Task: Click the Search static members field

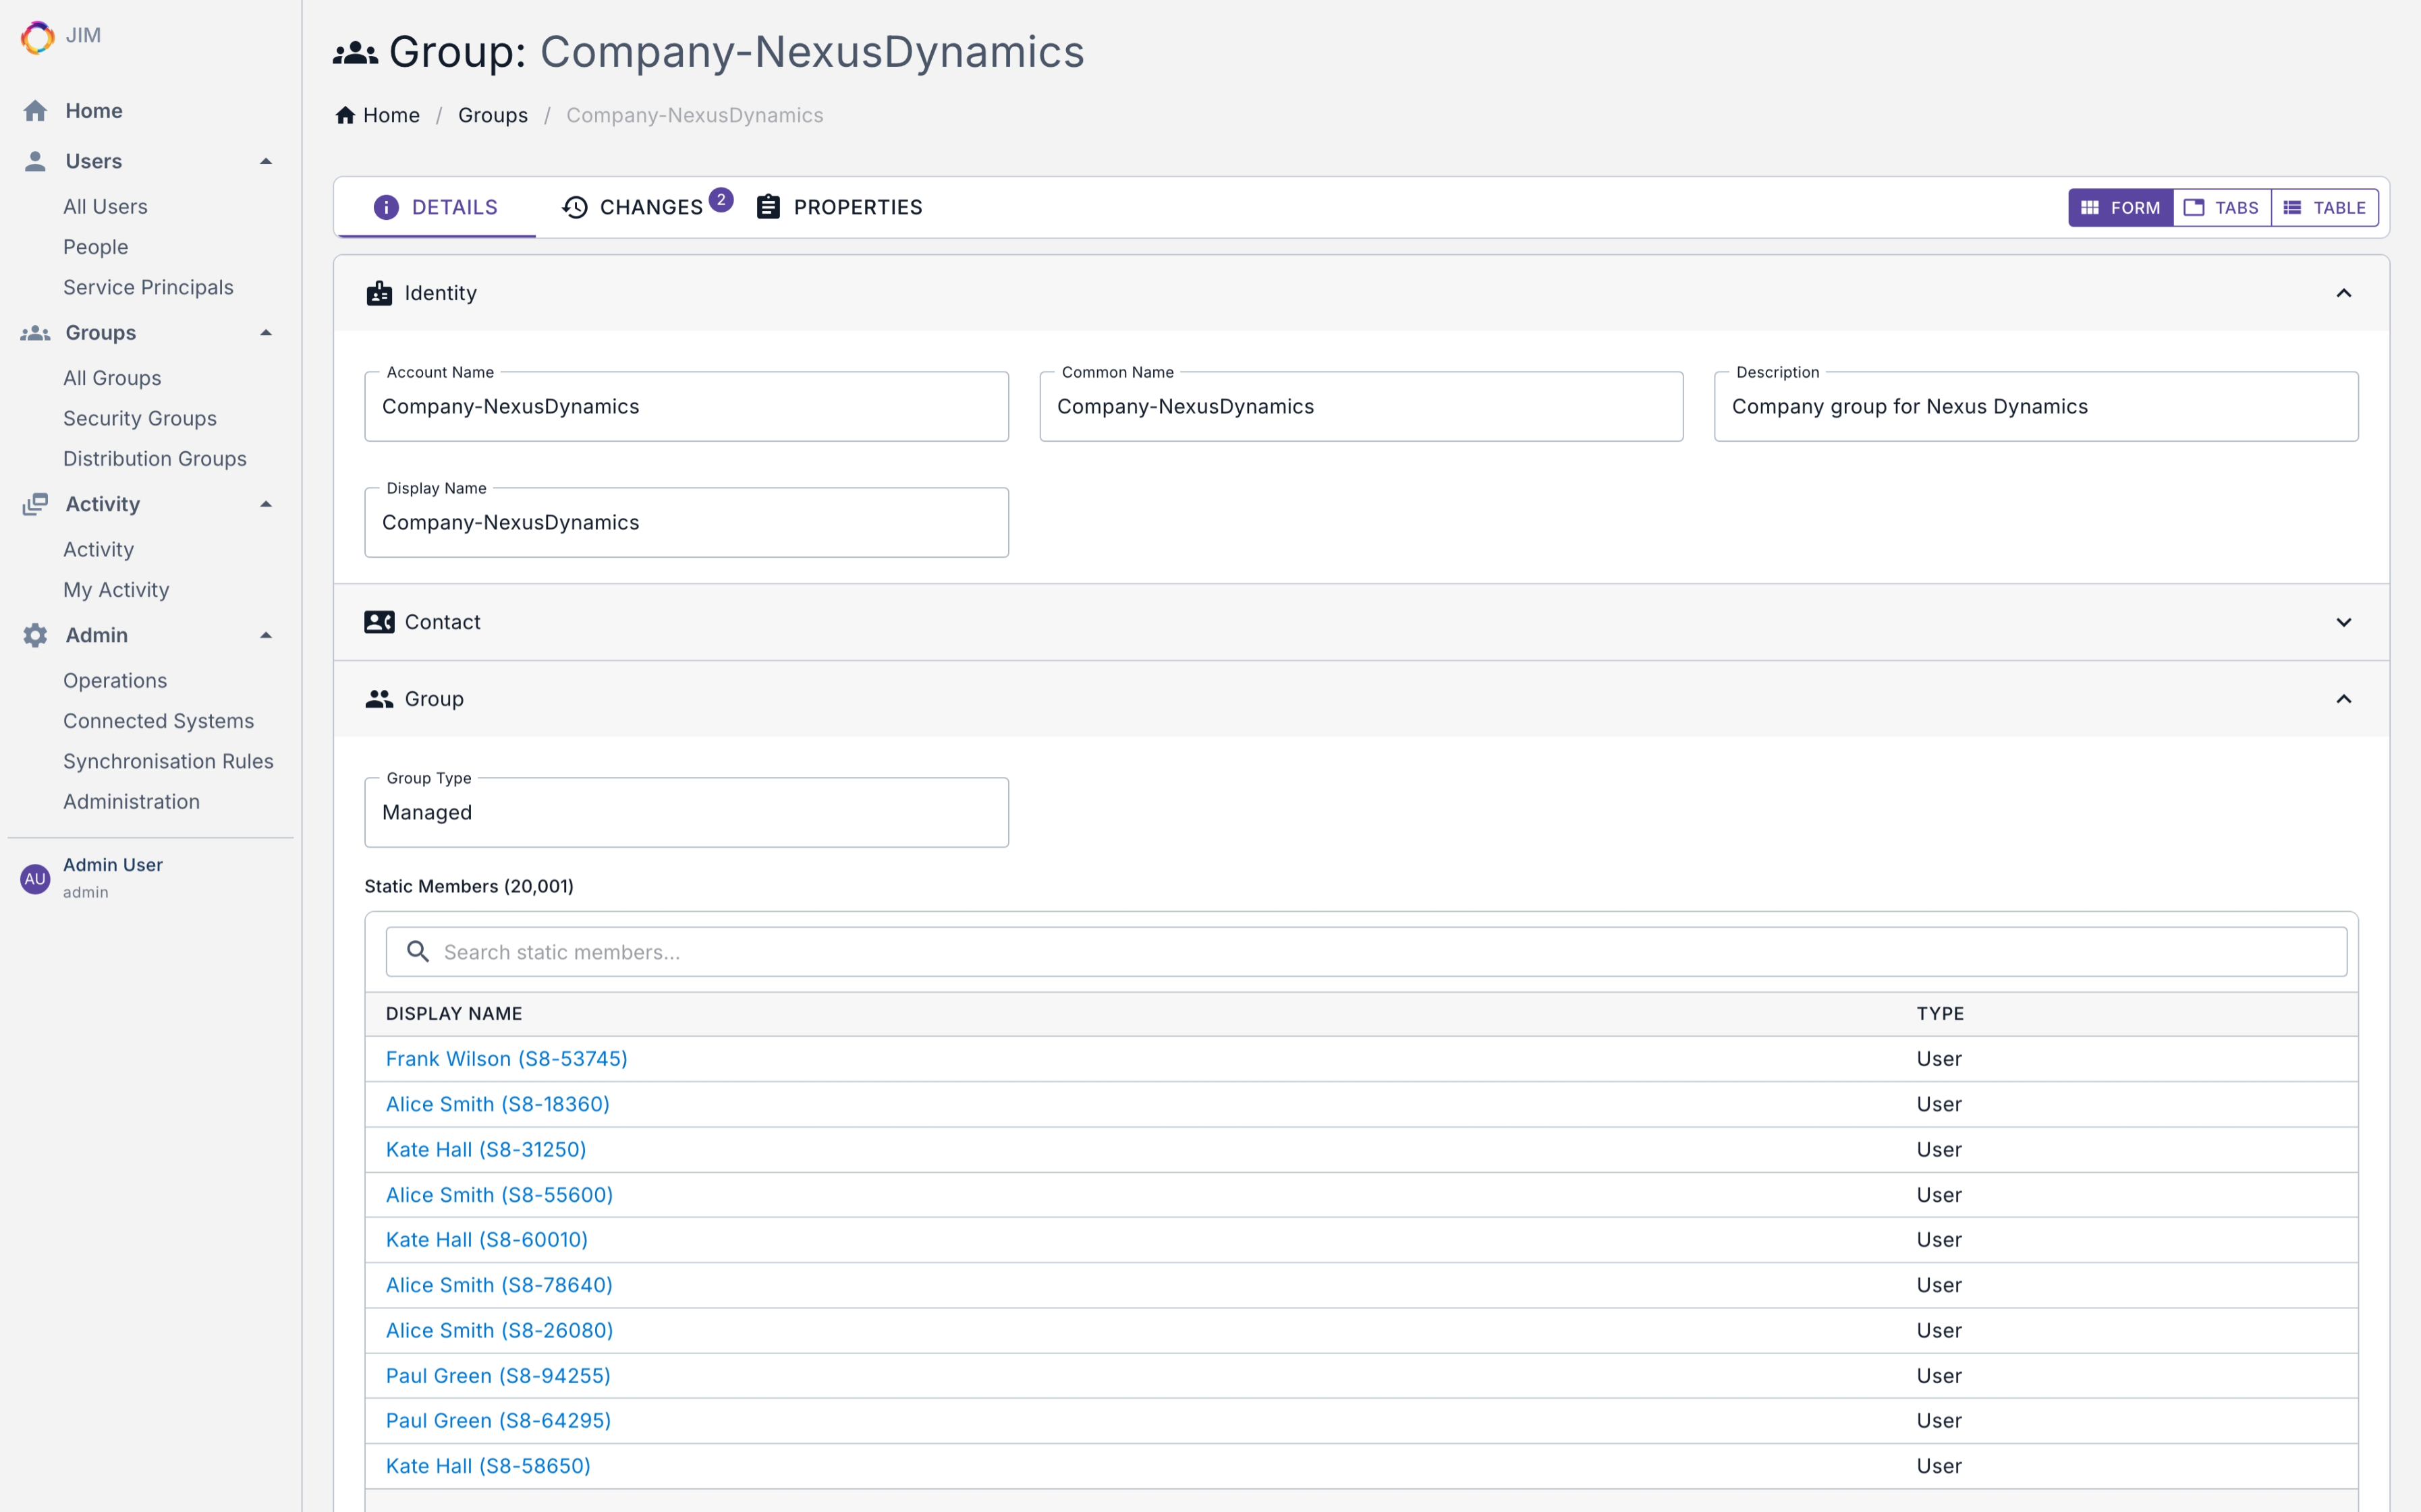Action: click(1366, 952)
